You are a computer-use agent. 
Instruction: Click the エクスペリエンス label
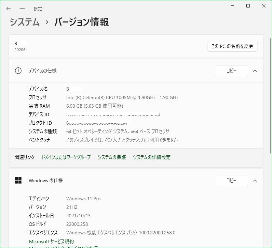pos(43,232)
